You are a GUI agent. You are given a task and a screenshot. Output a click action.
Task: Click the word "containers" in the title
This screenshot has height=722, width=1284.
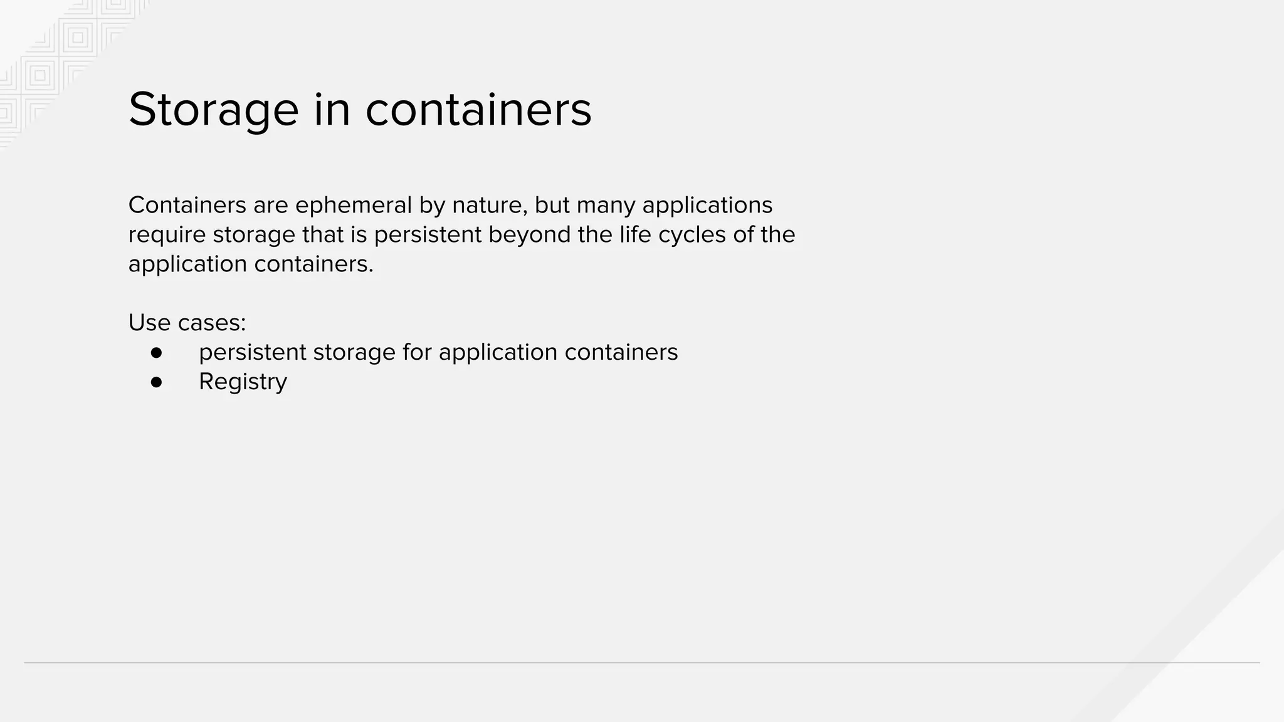coord(478,109)
